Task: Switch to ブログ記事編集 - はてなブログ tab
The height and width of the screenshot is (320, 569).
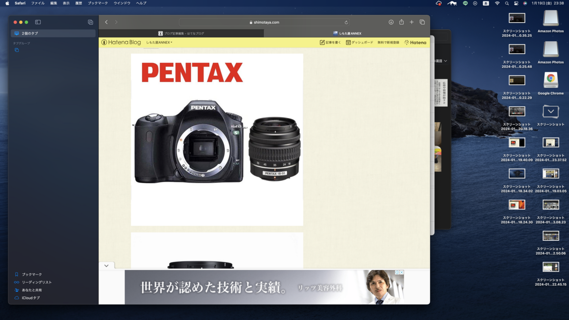Action: click(181, 34)
